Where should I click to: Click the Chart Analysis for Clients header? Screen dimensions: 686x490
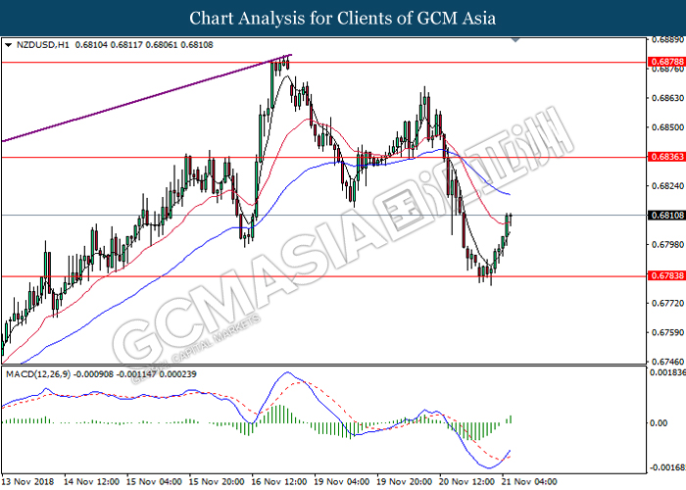point(343,19)
